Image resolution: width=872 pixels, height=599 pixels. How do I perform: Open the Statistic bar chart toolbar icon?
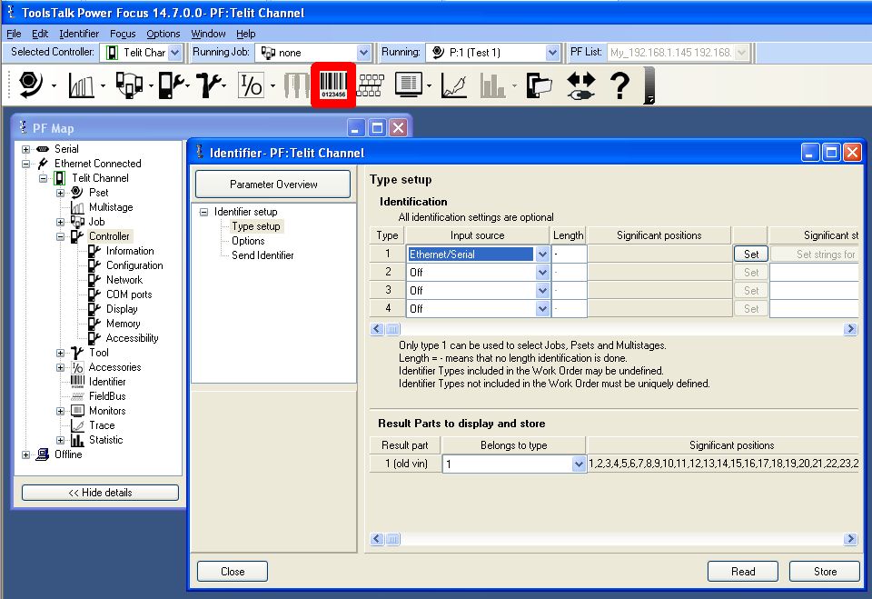tap(492, 85)
